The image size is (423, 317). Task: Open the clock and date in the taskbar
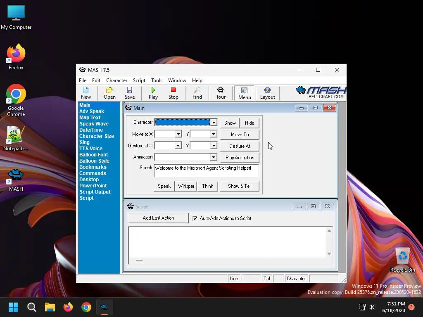[x=394, y=307]
